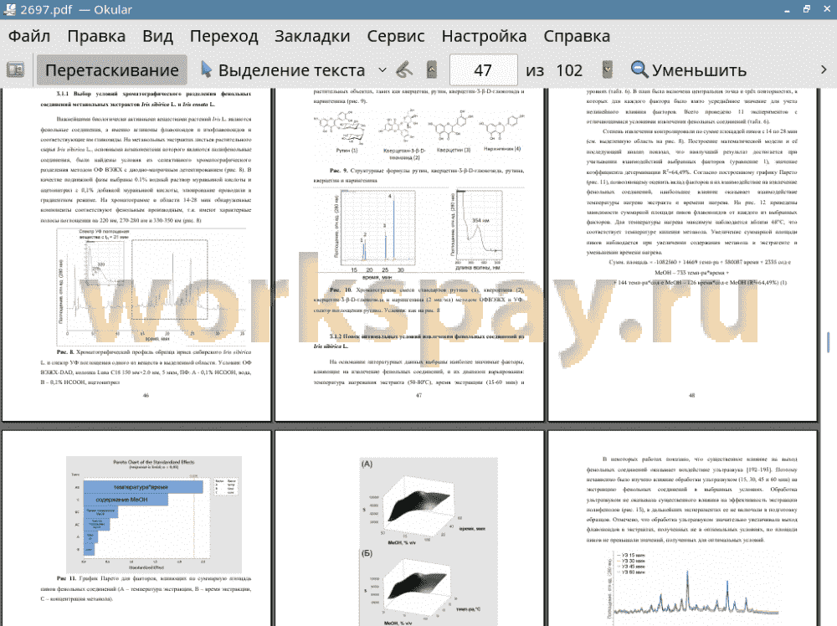Viewport: 837px width, 626px height.
Task: Minimize the Okular window
Action: 788,10
